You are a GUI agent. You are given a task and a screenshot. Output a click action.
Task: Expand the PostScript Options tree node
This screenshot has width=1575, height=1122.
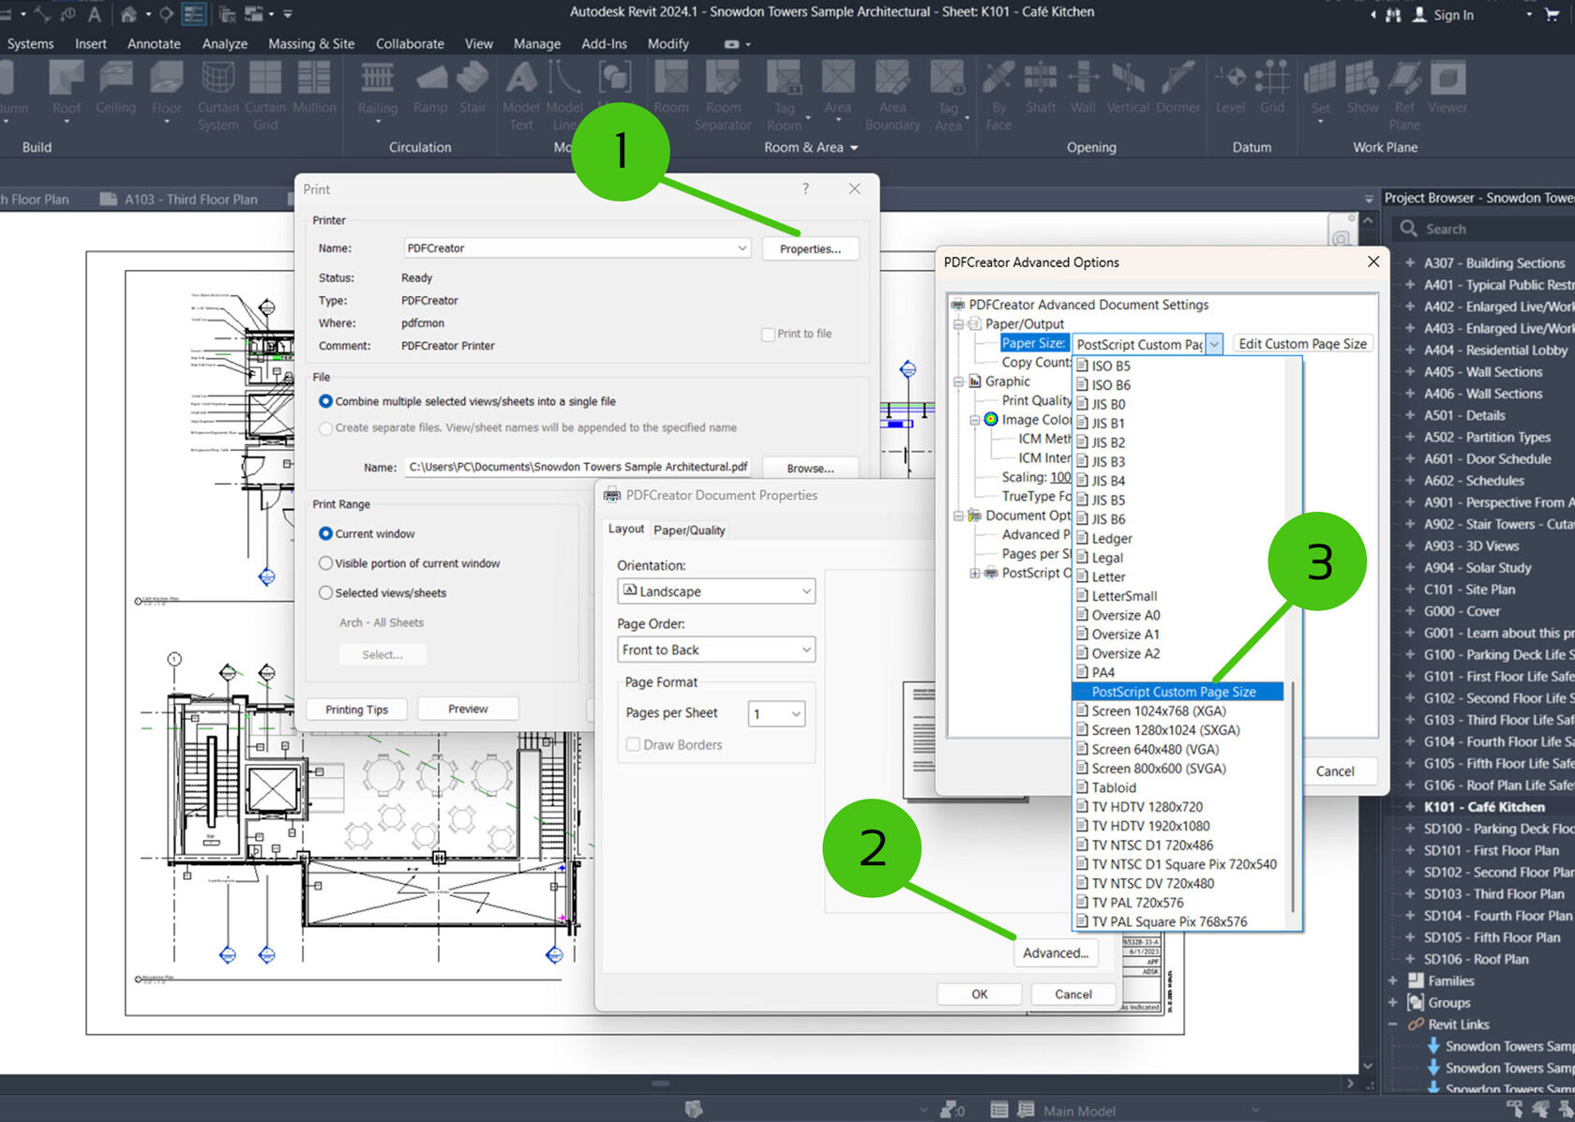point(975,573)
